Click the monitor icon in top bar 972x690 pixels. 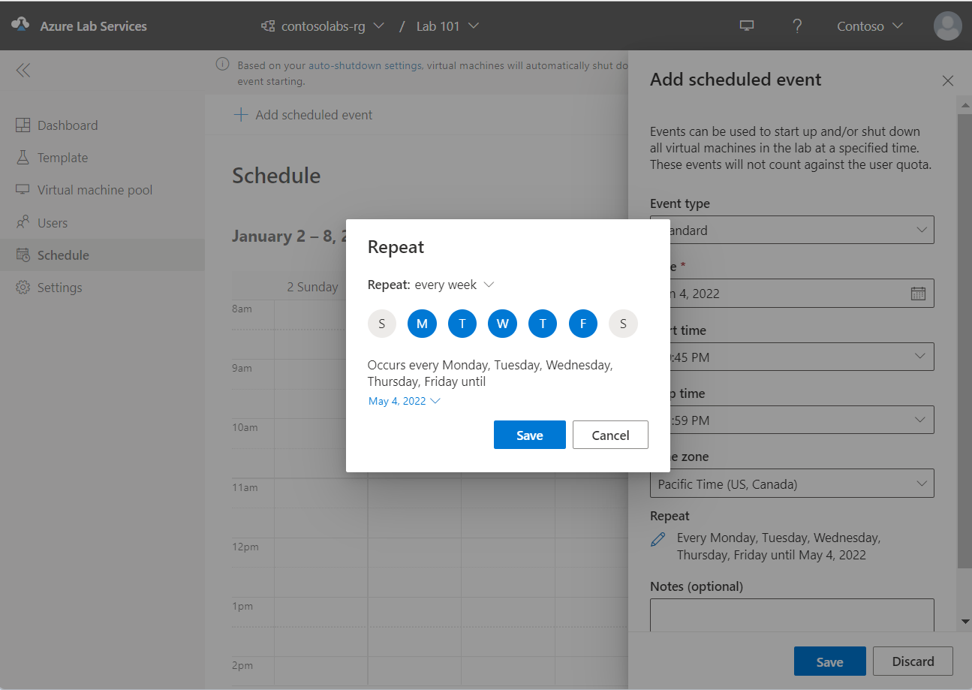[x=746, y=26]
